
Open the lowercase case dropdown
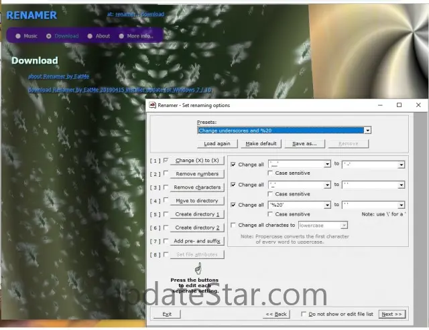tap(344, 225)
